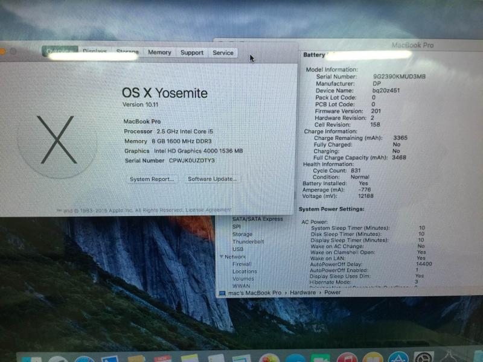Click the Cycle Count value 831

[x=356, y=170]
